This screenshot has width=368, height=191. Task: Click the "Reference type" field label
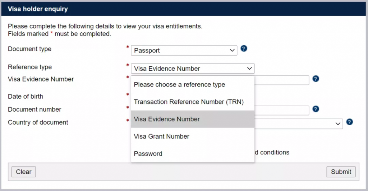coord(30,67)
